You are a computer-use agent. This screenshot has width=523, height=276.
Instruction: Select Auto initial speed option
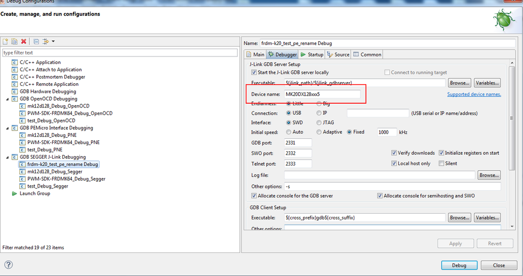289,132
